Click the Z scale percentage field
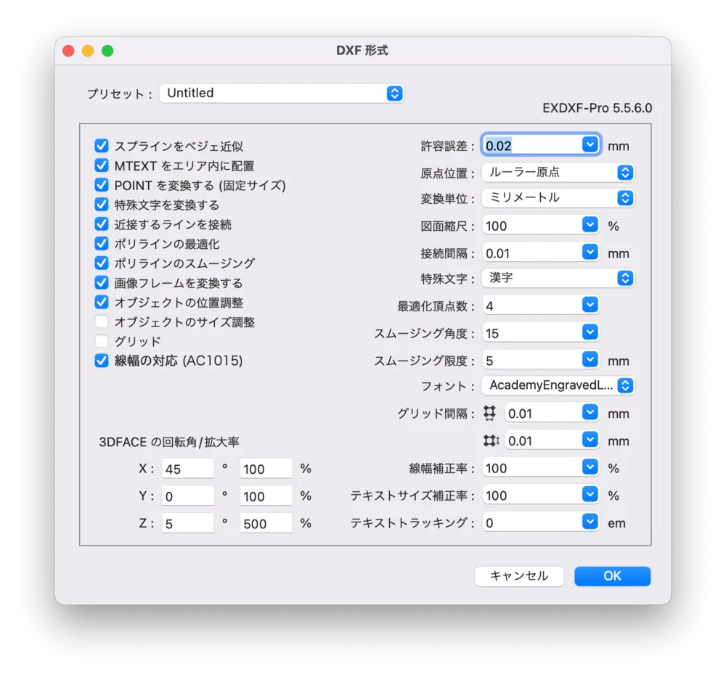 (266, 523)
